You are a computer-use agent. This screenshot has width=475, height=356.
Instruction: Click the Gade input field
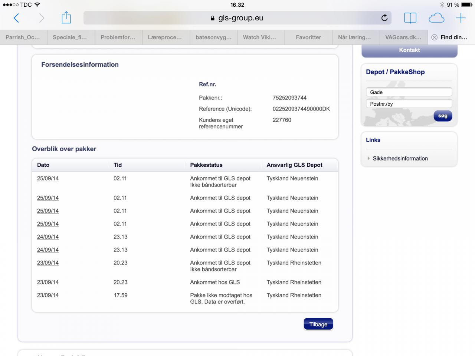[x=409, y=92]
